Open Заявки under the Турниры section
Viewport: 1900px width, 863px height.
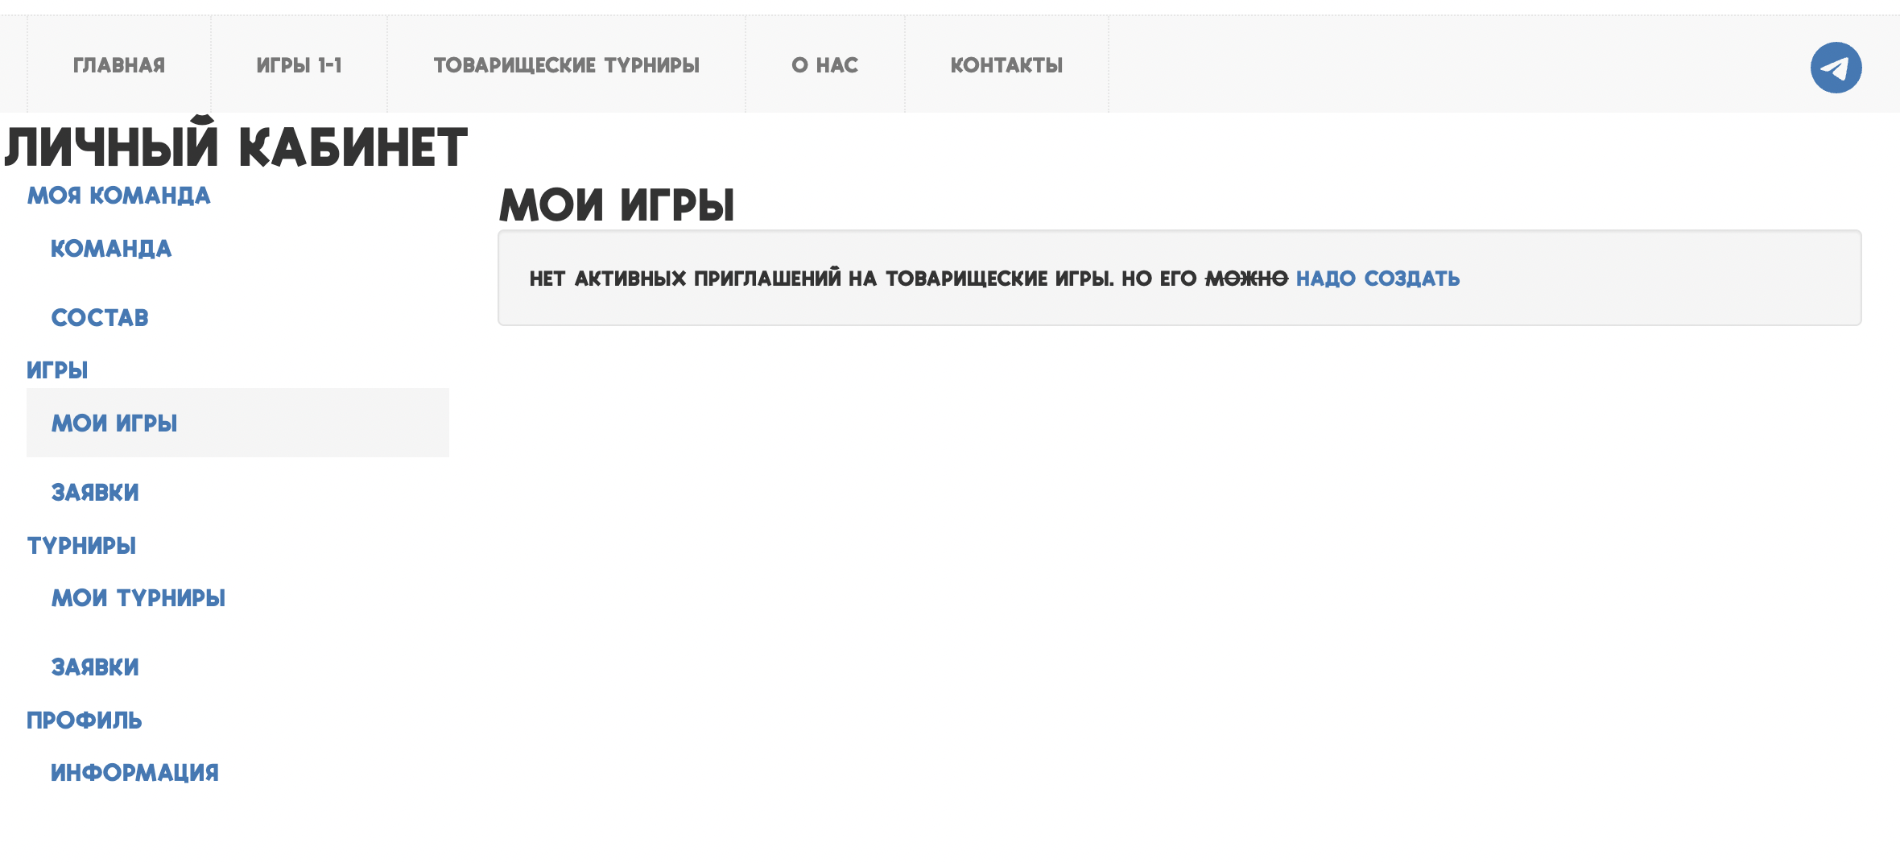95,667
